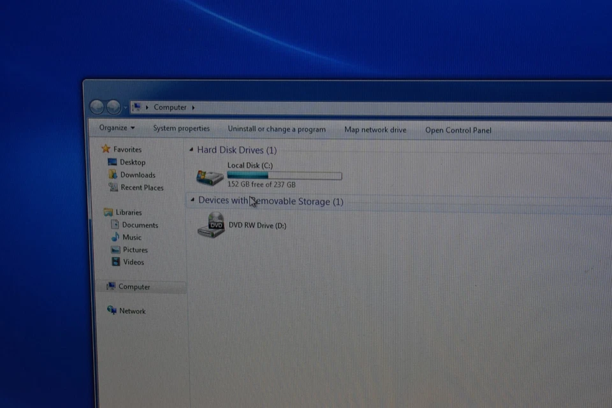The image size is (612, 408).
Task: Click Map network drive
Action: [x=375, y=129]
